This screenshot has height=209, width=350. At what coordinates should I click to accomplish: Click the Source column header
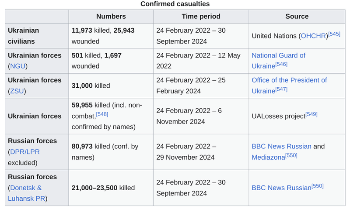point(297,17)
